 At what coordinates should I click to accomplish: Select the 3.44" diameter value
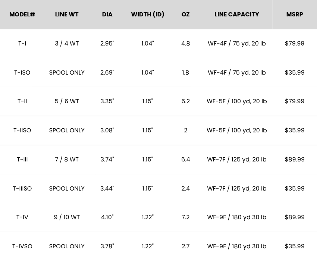click(107, 188)
